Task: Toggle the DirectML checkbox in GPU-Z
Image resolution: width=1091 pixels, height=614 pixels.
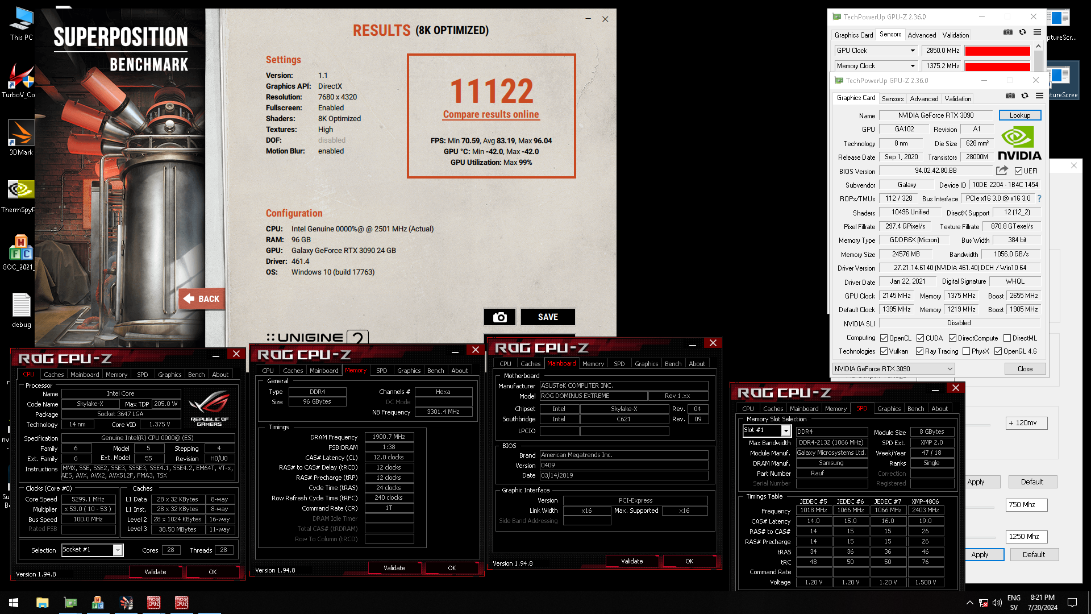Action: click(x=1007, y=338)
